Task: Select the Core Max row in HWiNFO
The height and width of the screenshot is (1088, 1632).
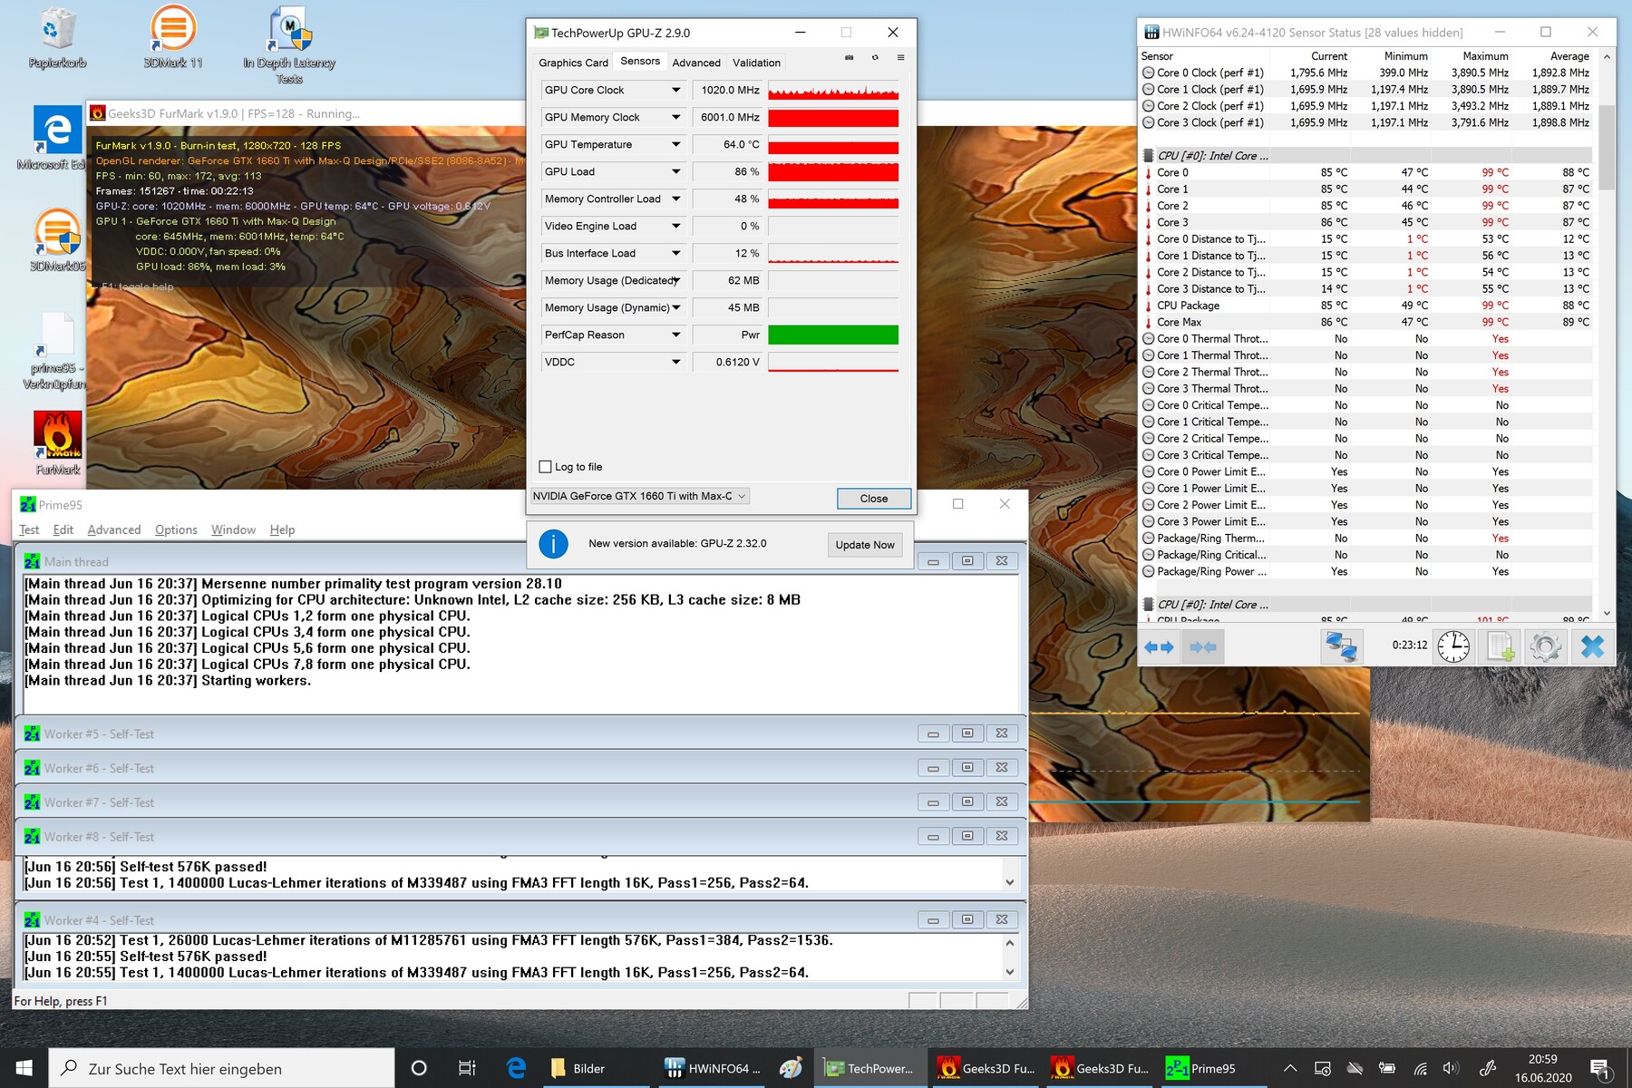Action: pos(1366,322)
